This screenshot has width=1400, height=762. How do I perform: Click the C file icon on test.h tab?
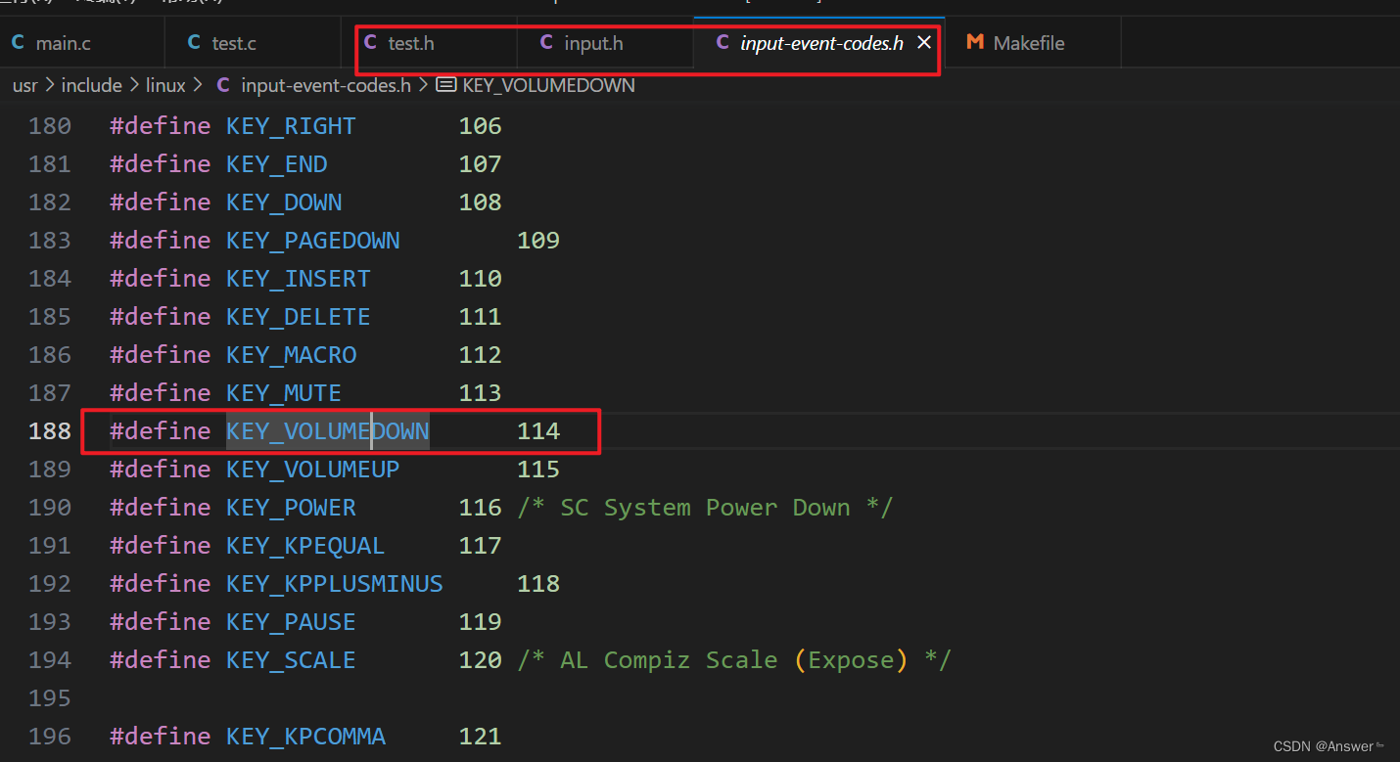coord(370,43)
